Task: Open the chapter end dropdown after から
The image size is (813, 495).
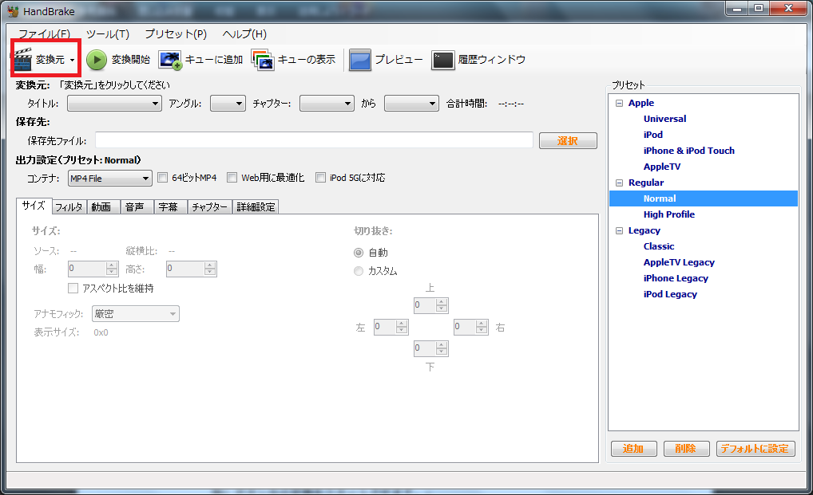Action: click(x=411, y=104)
